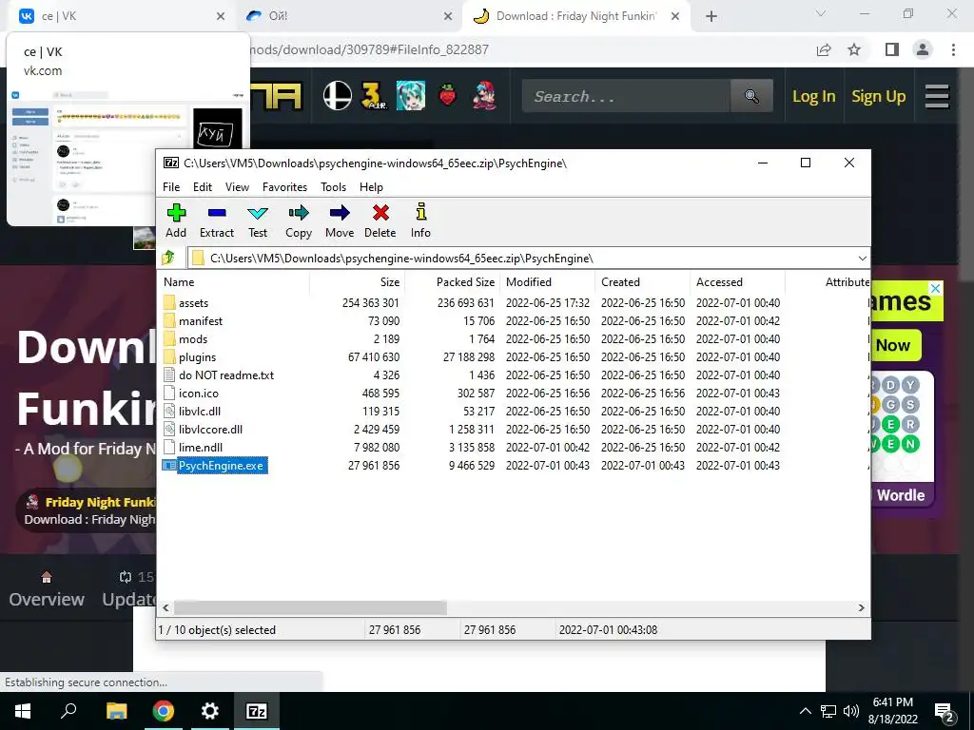This screenshot has width=974, height=730.
Task: Click Sign Up link
Action: 878,96
